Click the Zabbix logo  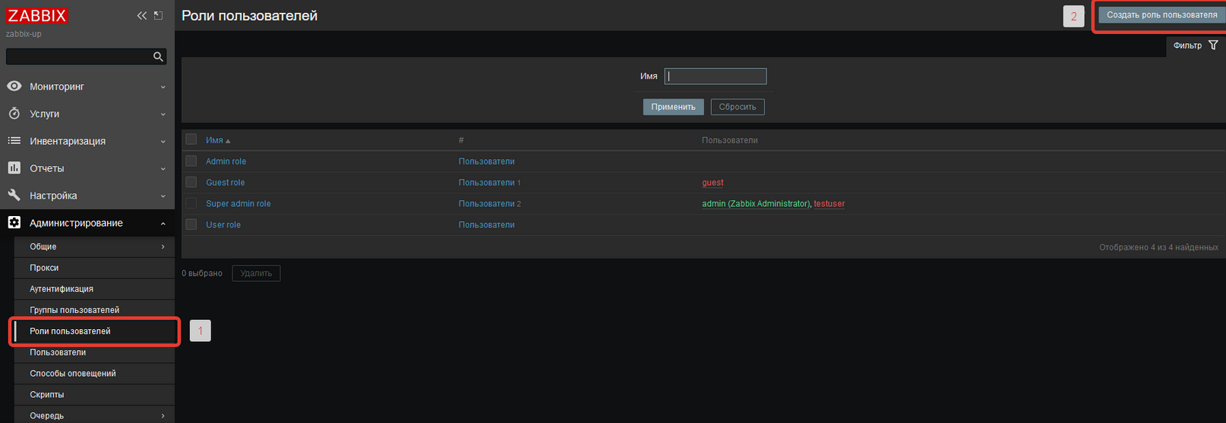click(37, 15)
